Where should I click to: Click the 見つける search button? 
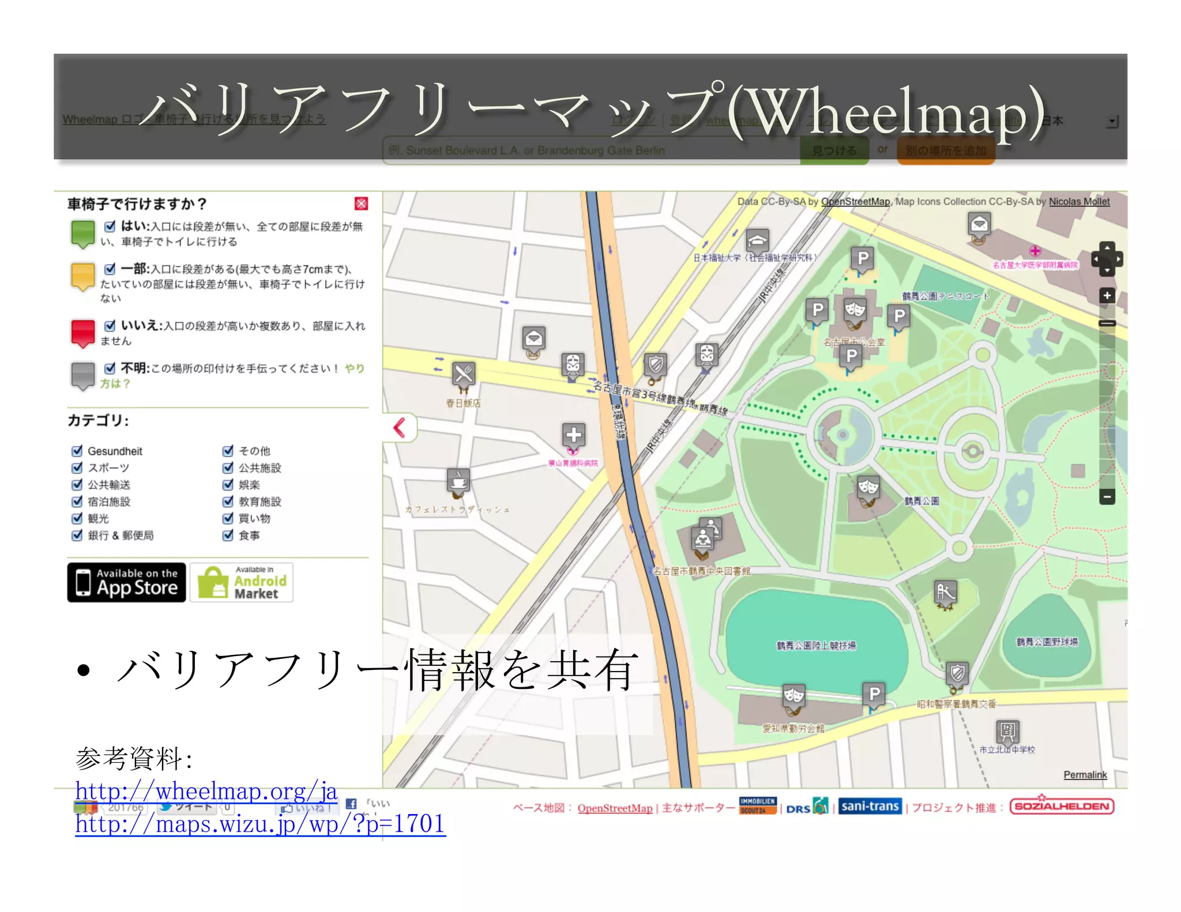click(x=834, y=150)
